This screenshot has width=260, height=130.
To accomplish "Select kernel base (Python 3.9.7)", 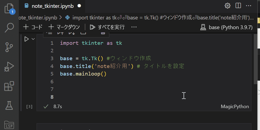I will 226,27.
